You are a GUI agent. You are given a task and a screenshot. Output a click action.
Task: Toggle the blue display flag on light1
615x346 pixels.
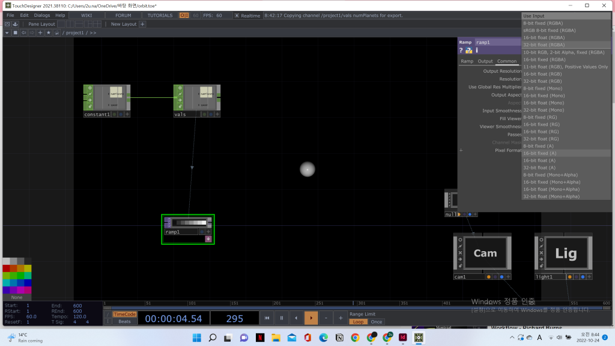pos(583,277)
